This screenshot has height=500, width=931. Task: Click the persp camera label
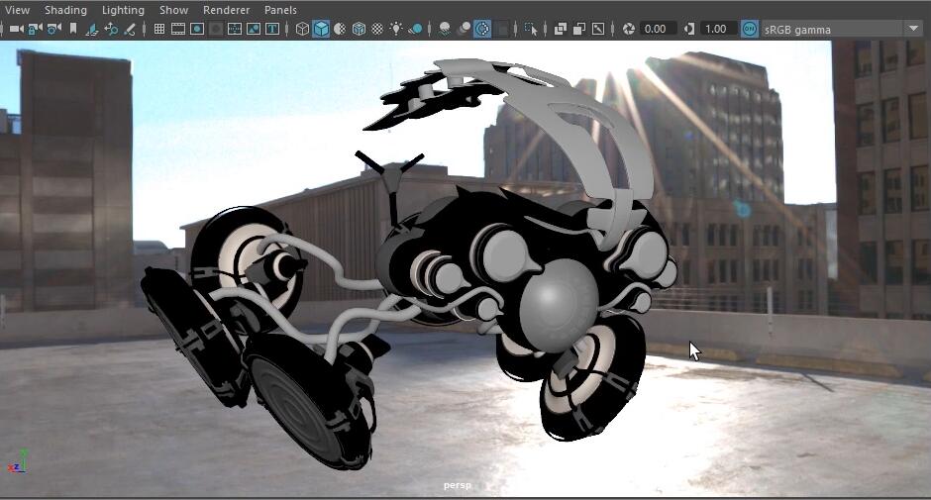click(x=458, y=485)
